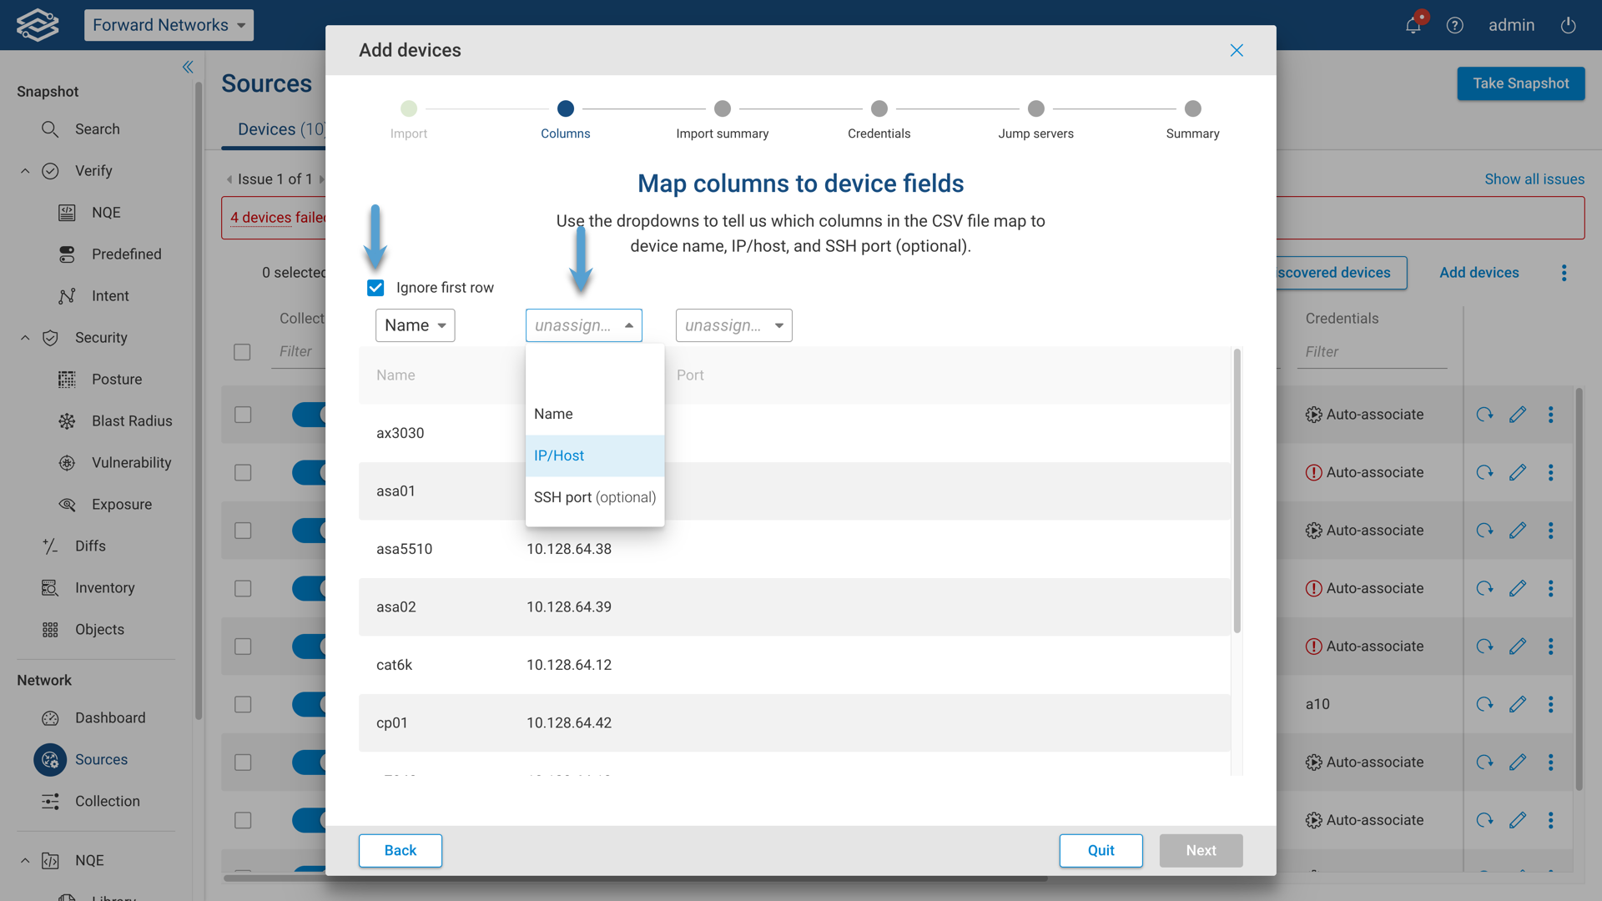Open the Intent verification view
Image resolution: width=1602 pixels, height=901 pixels.
coord(110,295)
